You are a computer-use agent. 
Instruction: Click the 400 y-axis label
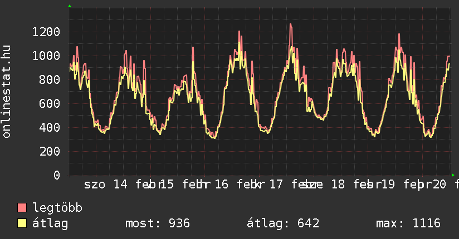tap(49, 127)
